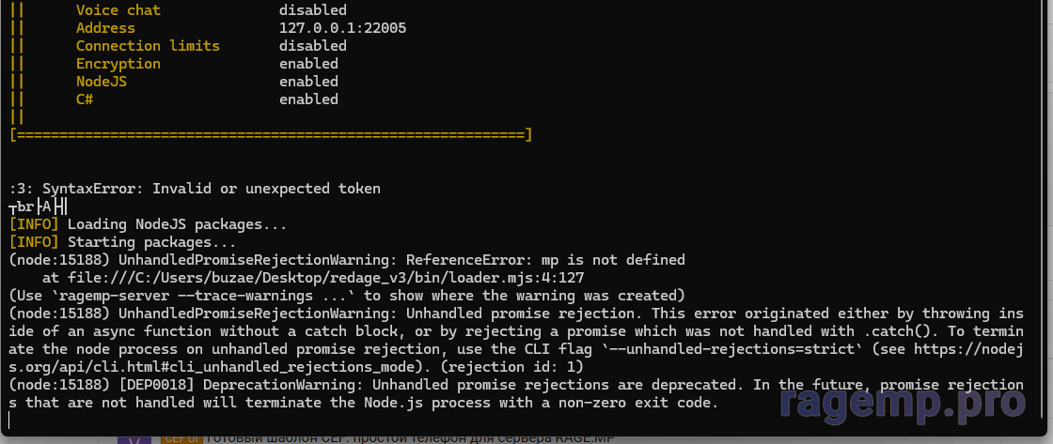Click the Connection limits label
Viewport: 1053px width, 444px height.
coord(147,46)
